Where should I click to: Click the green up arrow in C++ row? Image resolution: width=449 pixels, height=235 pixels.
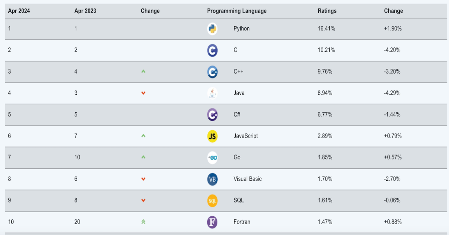click(143, 71)
